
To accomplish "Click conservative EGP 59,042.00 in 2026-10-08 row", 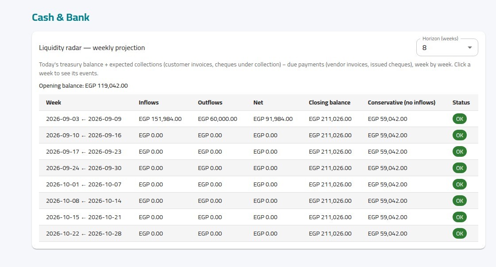I will coord(387,201).
